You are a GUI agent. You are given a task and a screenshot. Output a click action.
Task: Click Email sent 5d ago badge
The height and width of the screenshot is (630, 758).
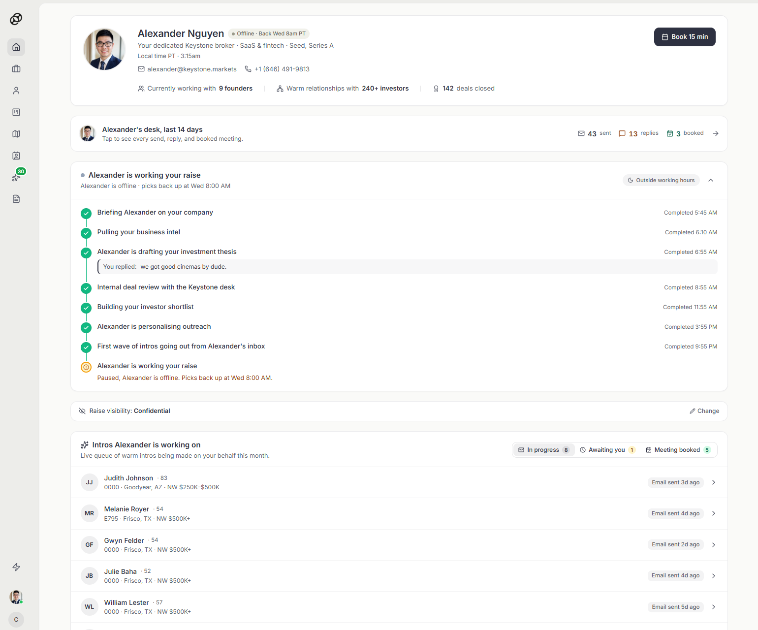(x=675, y=607)
